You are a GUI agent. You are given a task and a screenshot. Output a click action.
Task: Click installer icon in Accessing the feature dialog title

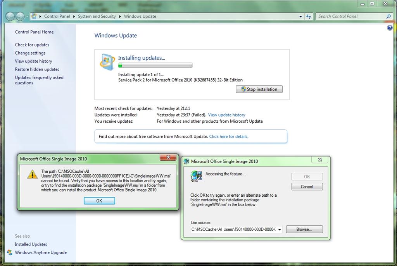pos(186,161)
